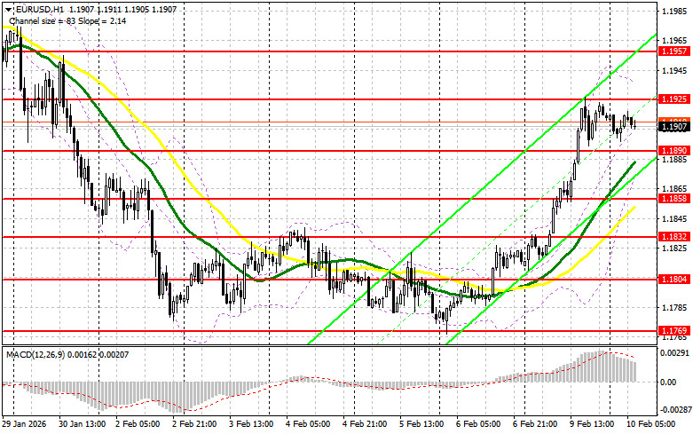
Task: Select the 1.1890 red price level label
Action: point(674,151)
